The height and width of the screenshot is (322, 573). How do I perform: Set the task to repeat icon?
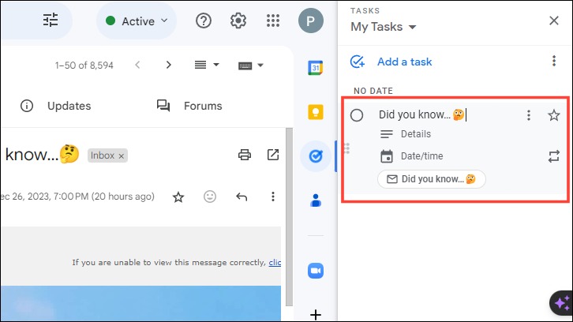554,156
